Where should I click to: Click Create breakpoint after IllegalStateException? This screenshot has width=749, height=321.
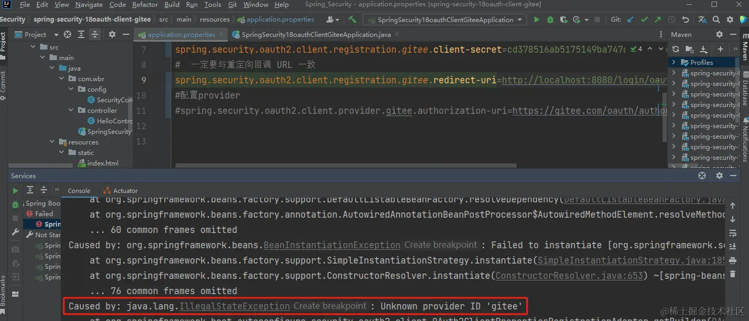330,306
